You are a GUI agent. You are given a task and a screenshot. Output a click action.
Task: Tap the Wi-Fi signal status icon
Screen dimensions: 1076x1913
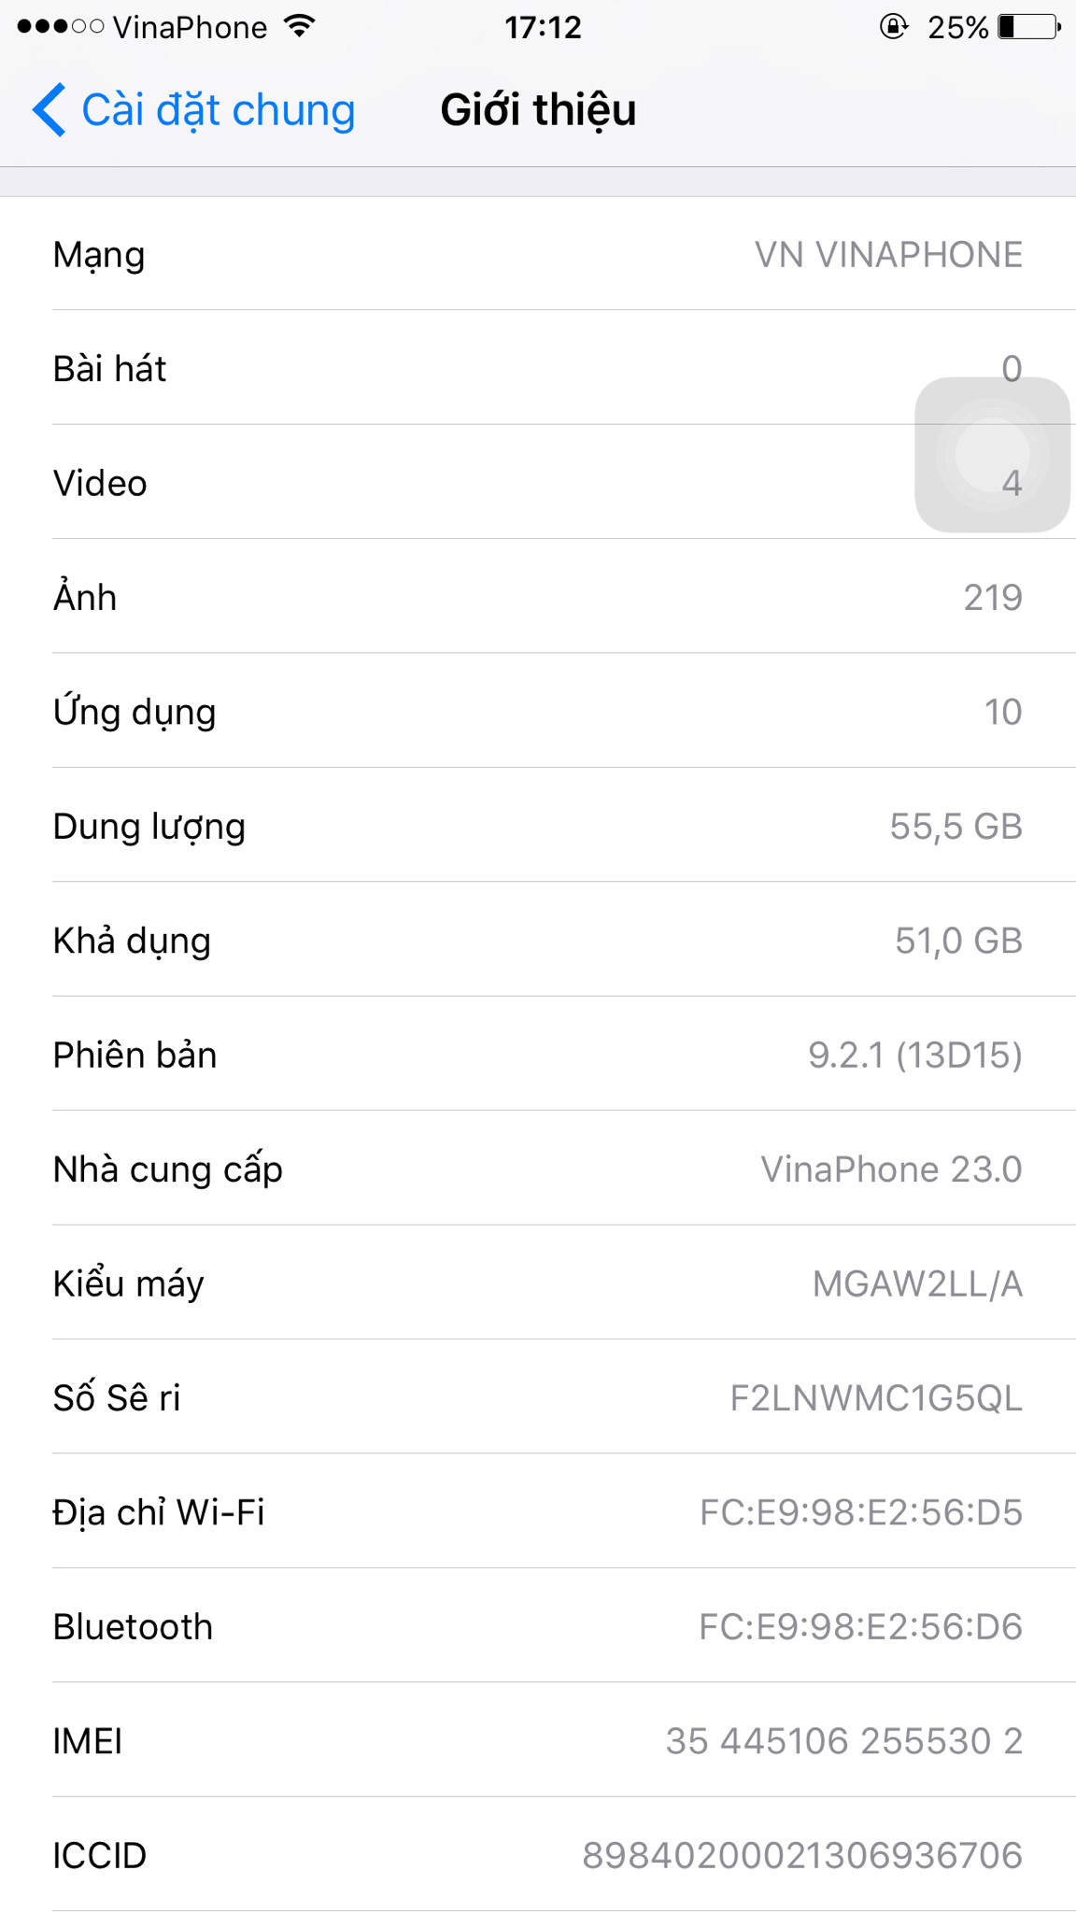point(300,26)
